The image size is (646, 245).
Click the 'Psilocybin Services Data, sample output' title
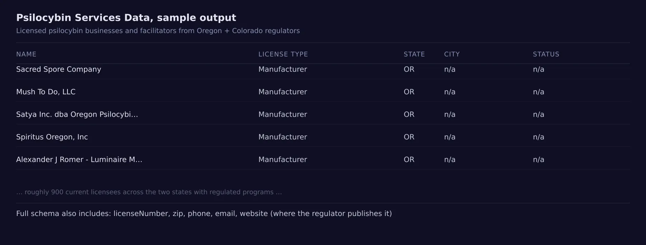tap(126, 18)
